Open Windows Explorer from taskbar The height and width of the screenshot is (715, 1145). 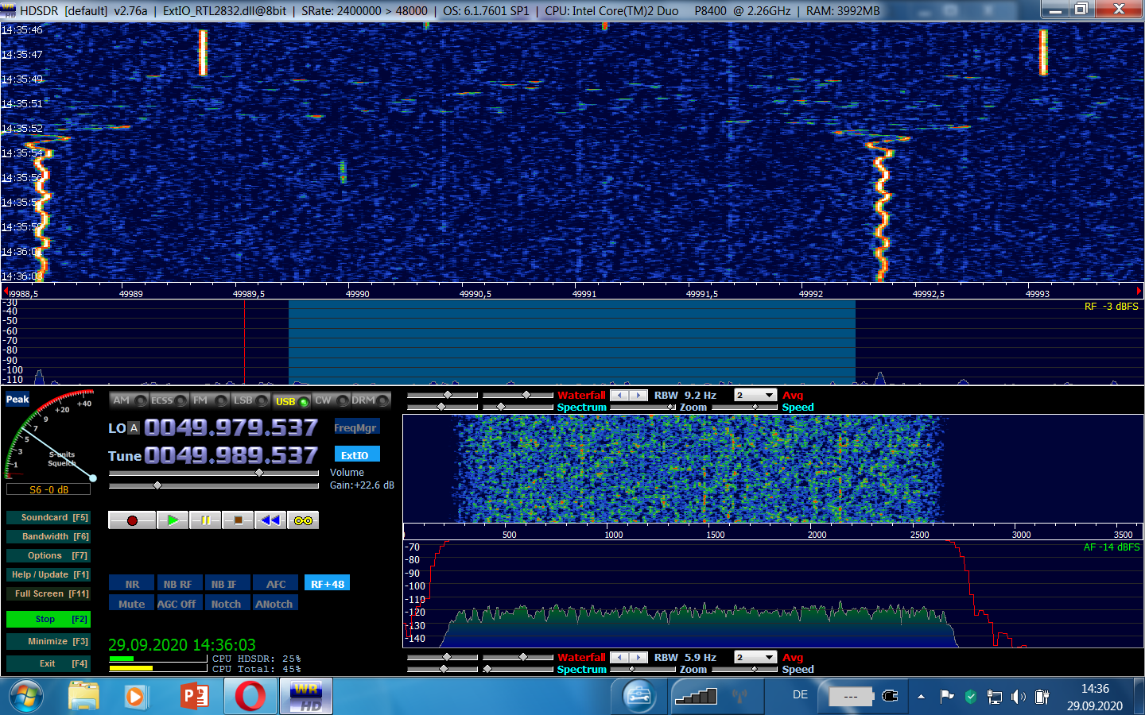(x=83, y=697)
